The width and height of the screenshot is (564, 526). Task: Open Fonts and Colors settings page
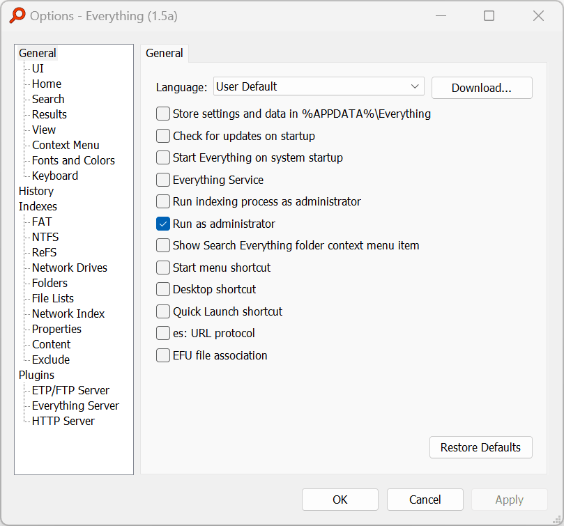(73, 160)
